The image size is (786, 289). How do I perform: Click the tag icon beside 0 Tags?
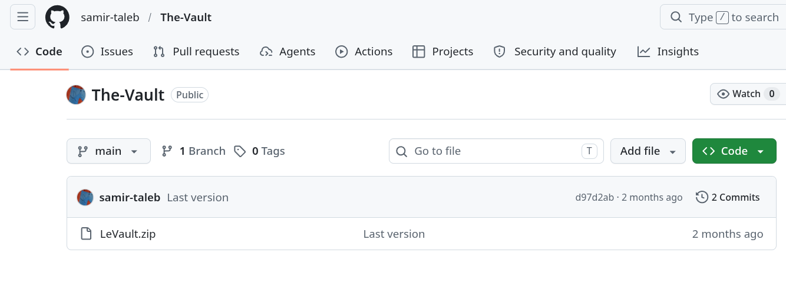pos(240,151)
